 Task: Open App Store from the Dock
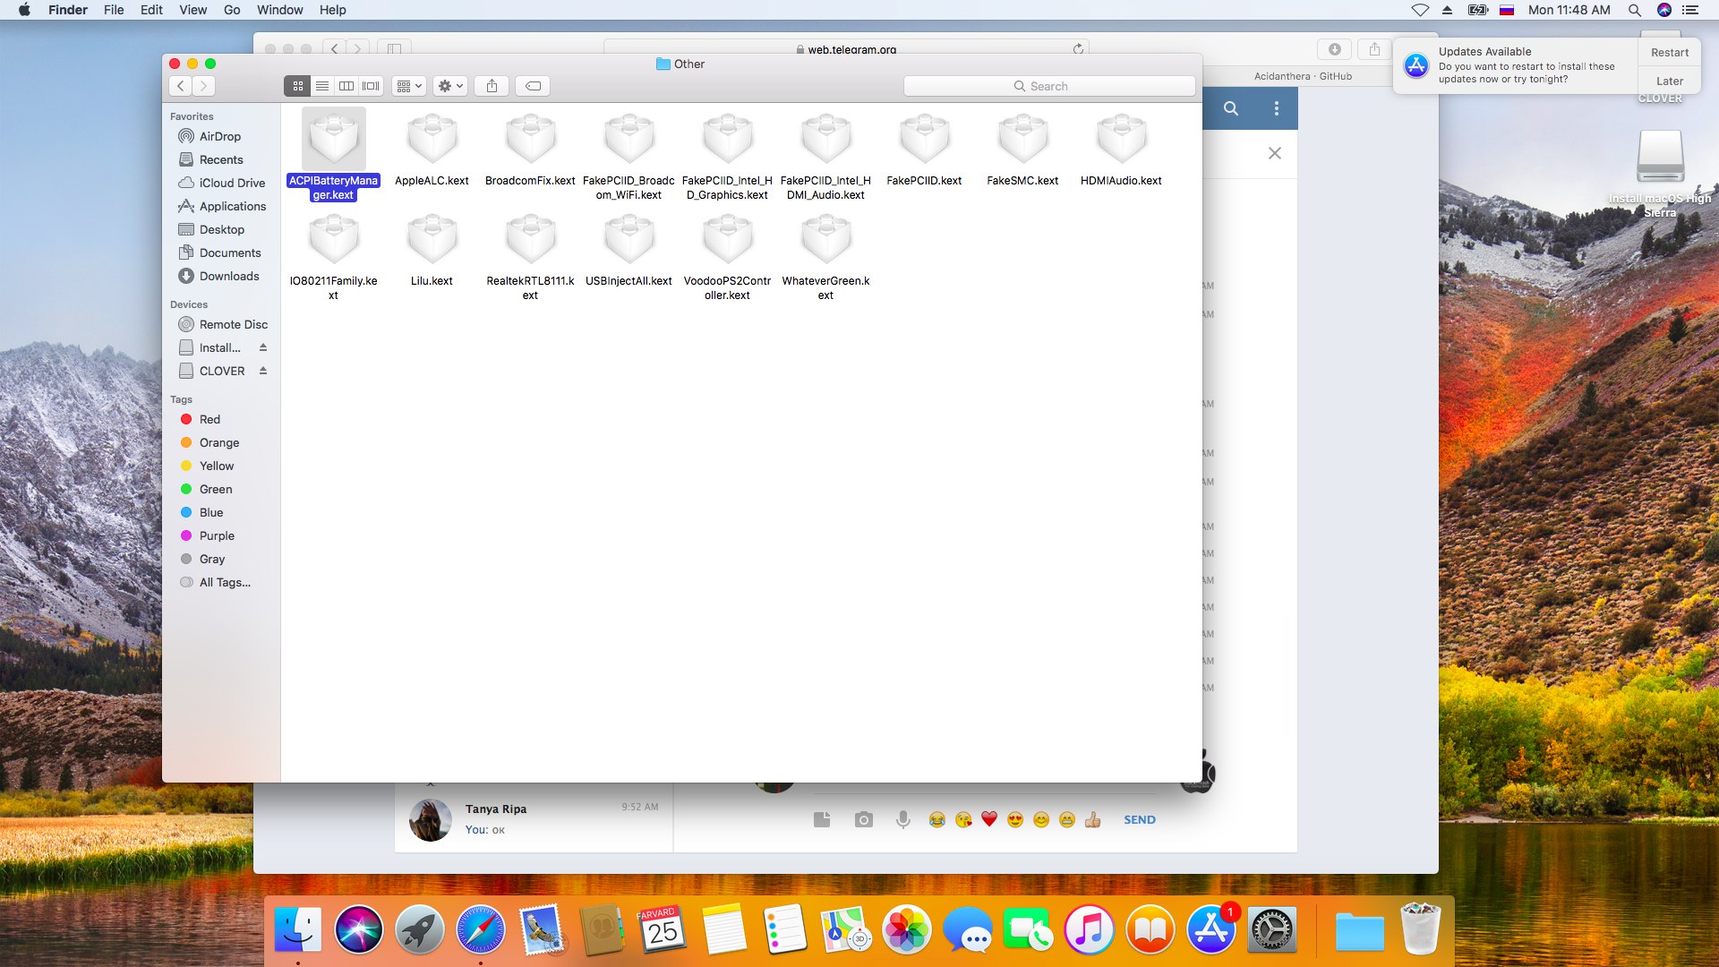click(1210, 930)
